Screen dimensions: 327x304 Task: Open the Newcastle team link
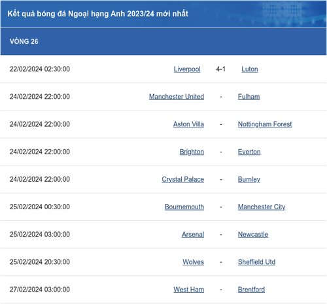point(253,235)
